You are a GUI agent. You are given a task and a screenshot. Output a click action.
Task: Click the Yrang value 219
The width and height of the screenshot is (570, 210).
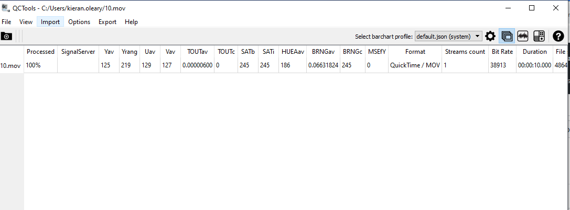pyautogui.click(x=130, y=66)
